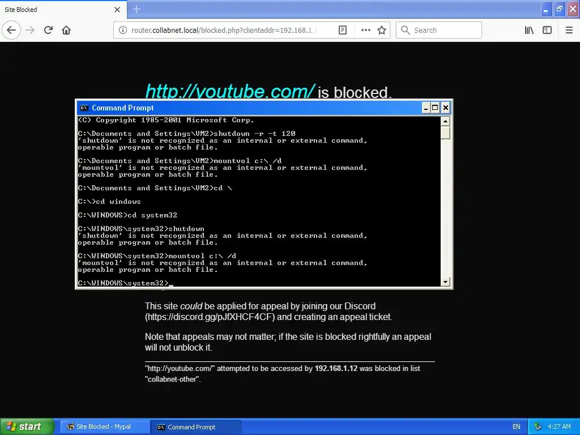Click the search magnifier icon
Viewport: 580px width, 435px height.
click(x=406, y=30)
